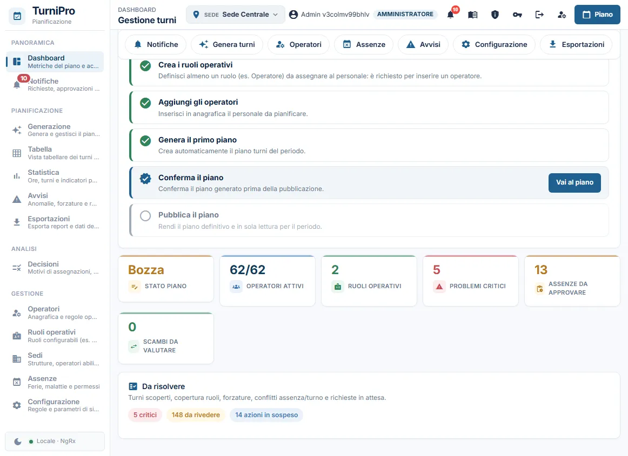
Task: Toggle dark theme with the moon icon
Action: [x=18, y=441]
